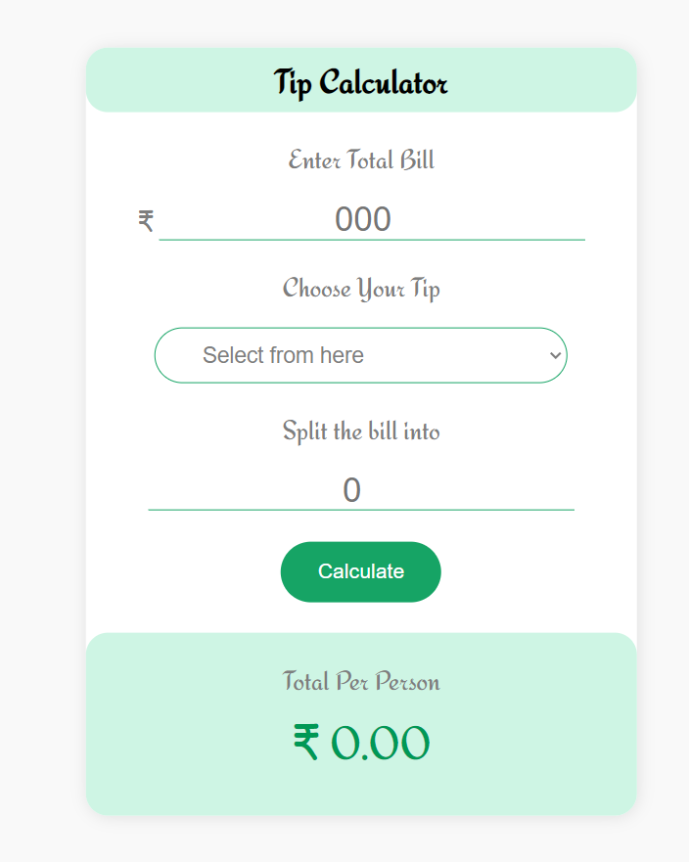
Task: Click the 'Tip Calculator' title text
Action: tap(360, 81)
